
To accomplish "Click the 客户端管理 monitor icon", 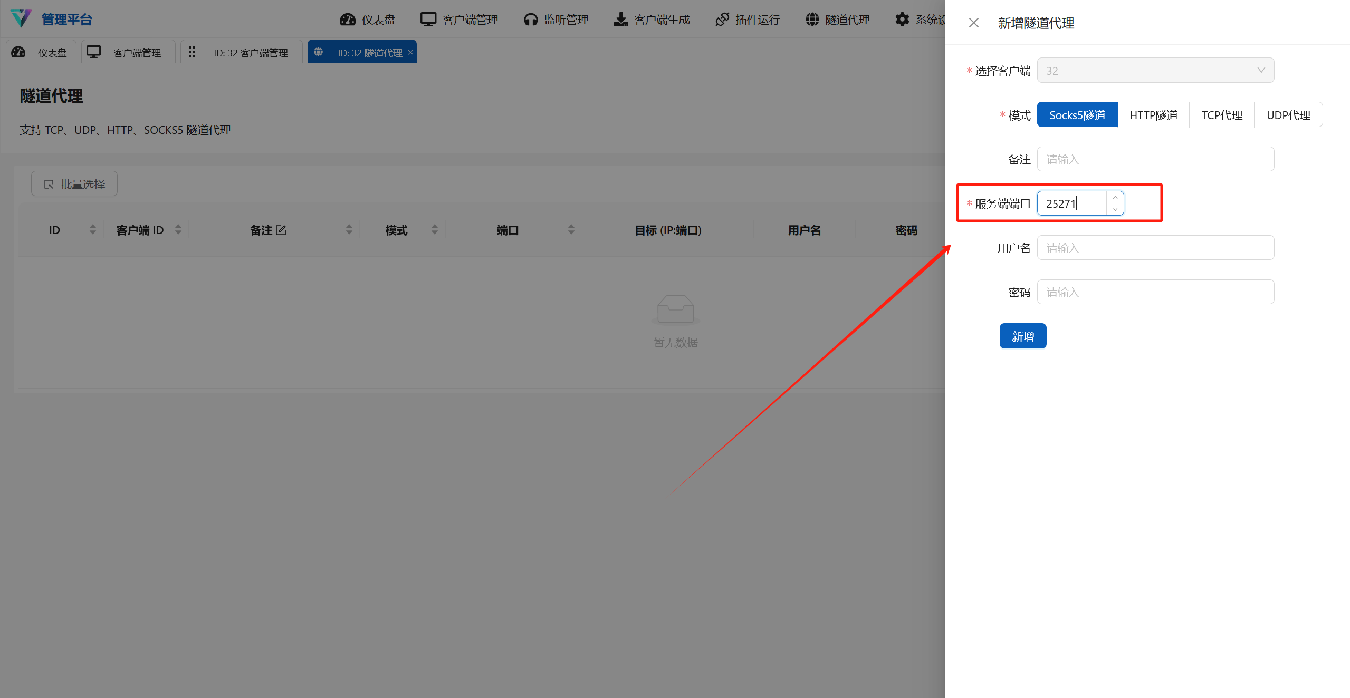I will click(428, 19).
